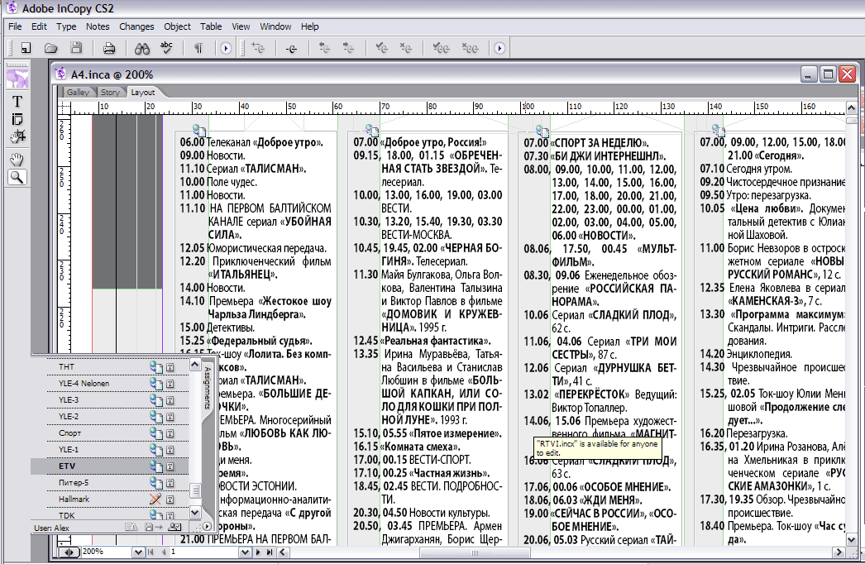Go to the next change

[x=349, y=49]
